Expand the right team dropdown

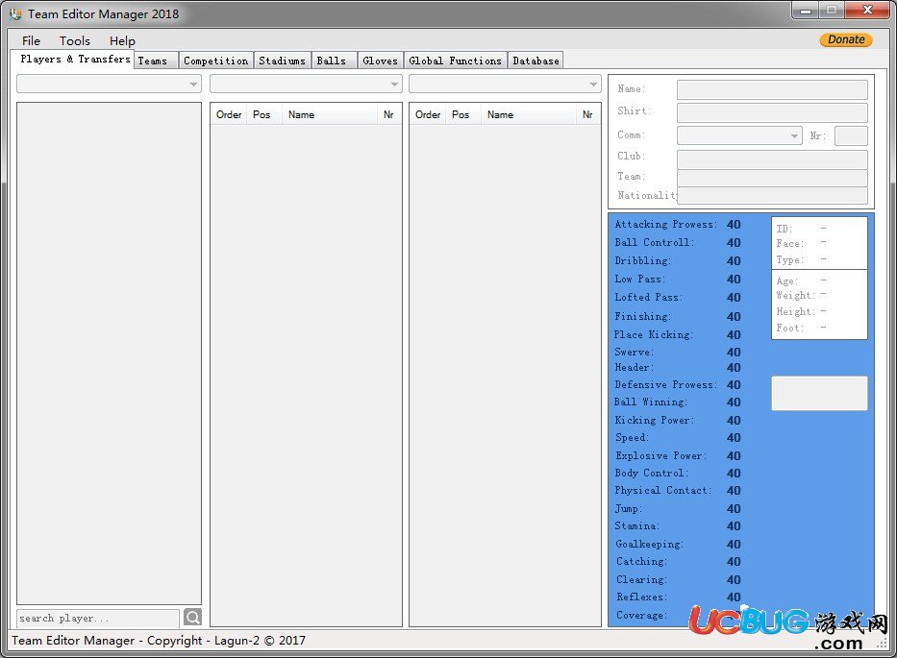(505, 84)
